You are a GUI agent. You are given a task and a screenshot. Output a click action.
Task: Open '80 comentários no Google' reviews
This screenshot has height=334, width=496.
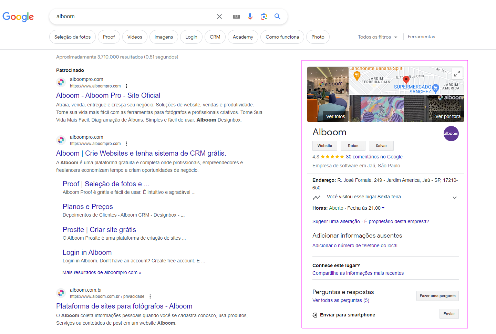(374, 157)
